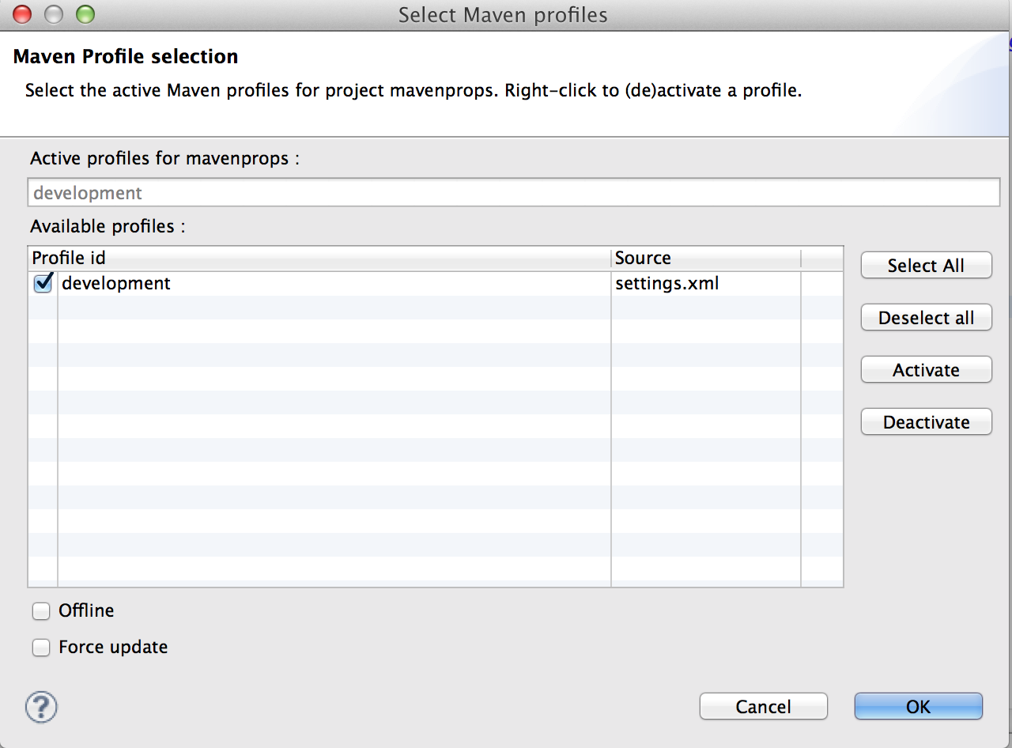Close the Select Maven profiles dialog
Viewport: 1012px width, 748px height.
(22, 14)
